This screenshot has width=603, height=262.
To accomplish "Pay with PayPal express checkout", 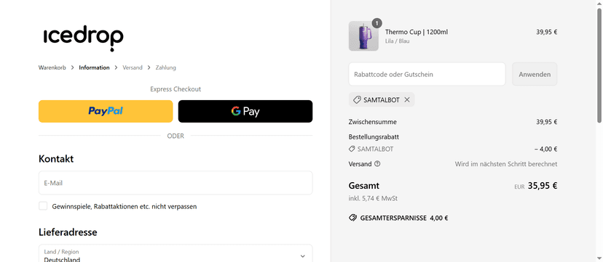I will coord(106,111).
